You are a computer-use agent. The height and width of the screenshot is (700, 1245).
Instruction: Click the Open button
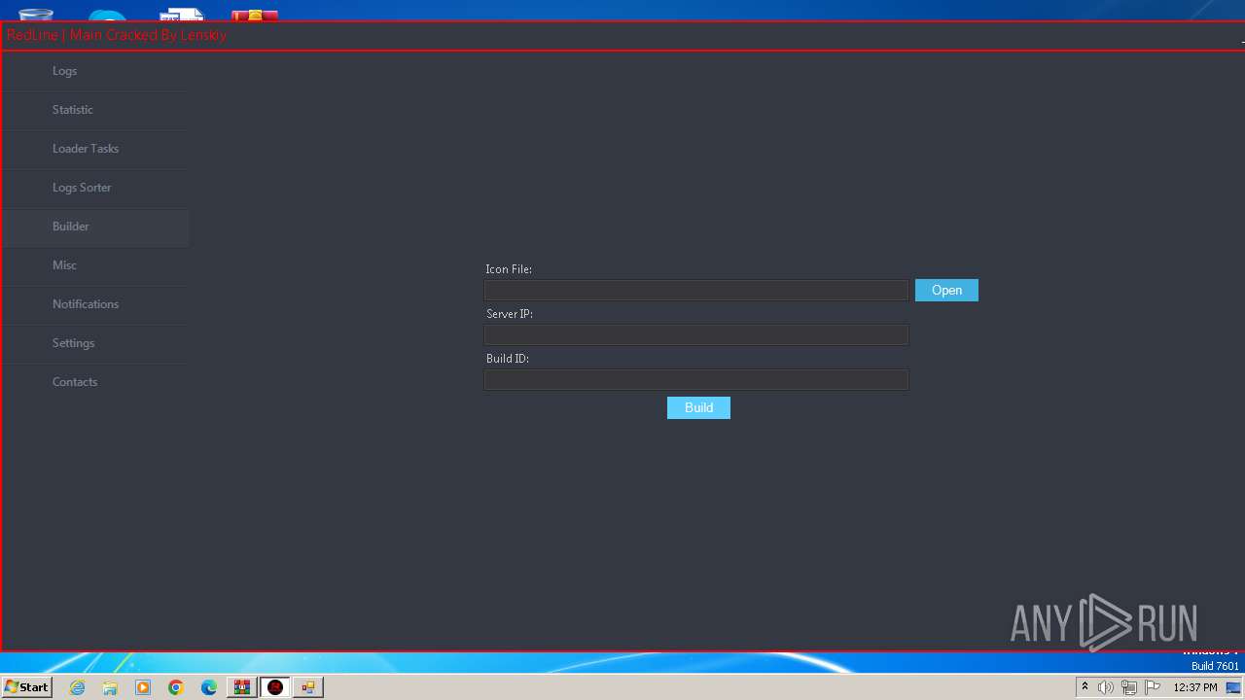click(946, 291)
